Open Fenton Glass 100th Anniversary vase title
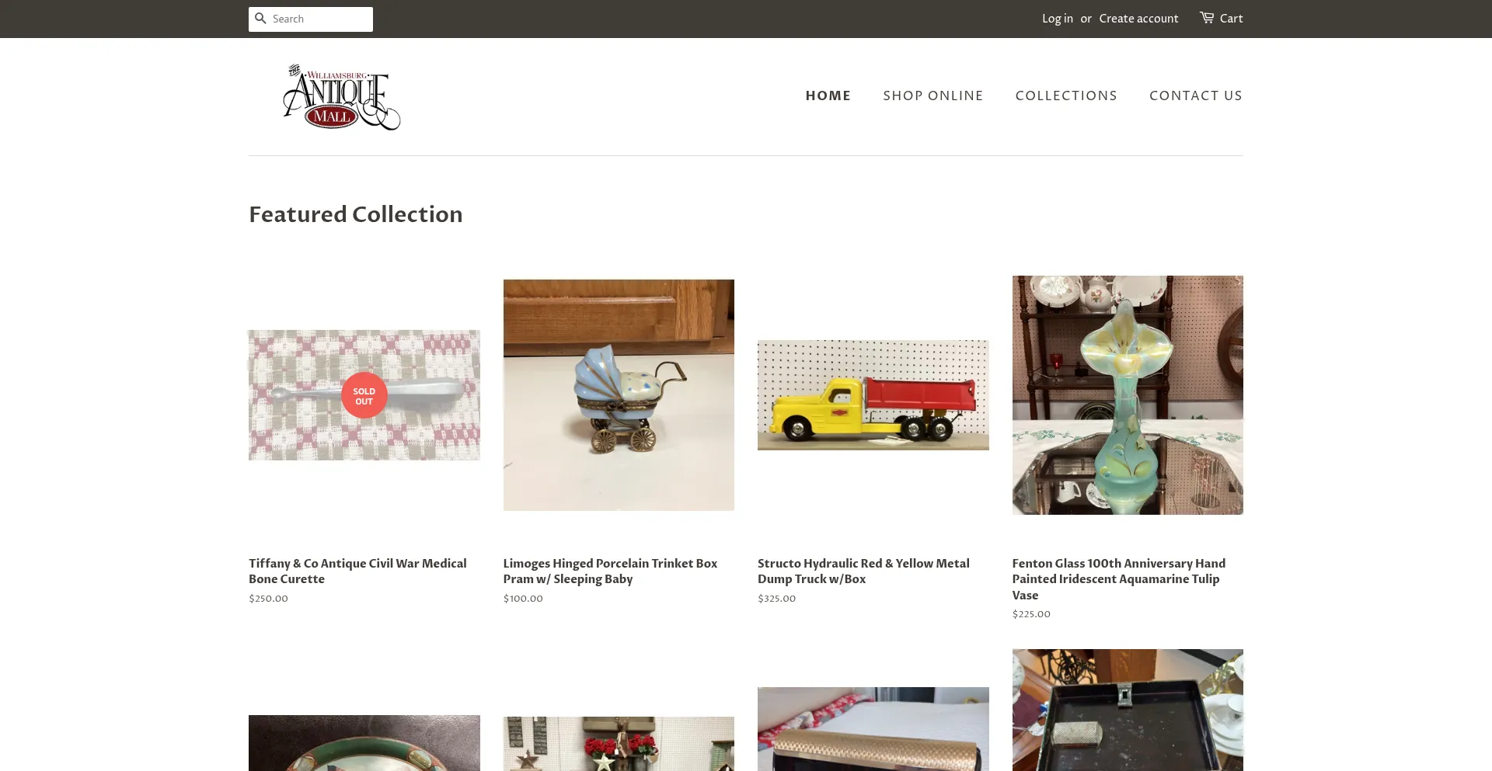The width and height of the screenshot is (1492, 771). [x=1119, y=579]
